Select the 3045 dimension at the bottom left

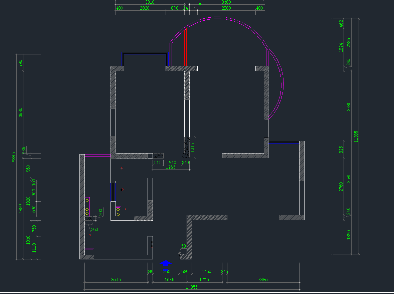click(x=116, y=280)
